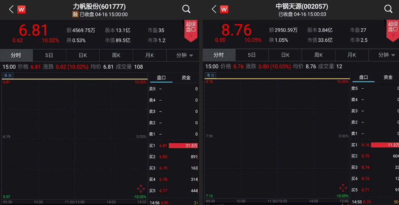Screen dimensions: 399x205
Task: Search from the 力帆股份 header magnifier icon
Action: pos(186,9)
